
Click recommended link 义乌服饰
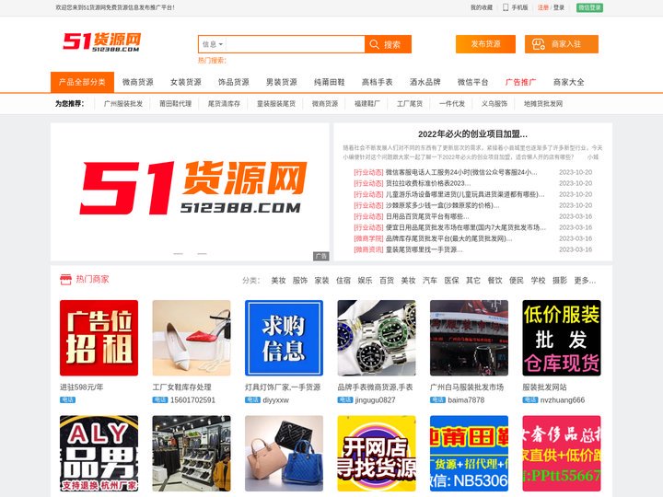(x=494, y=103)
